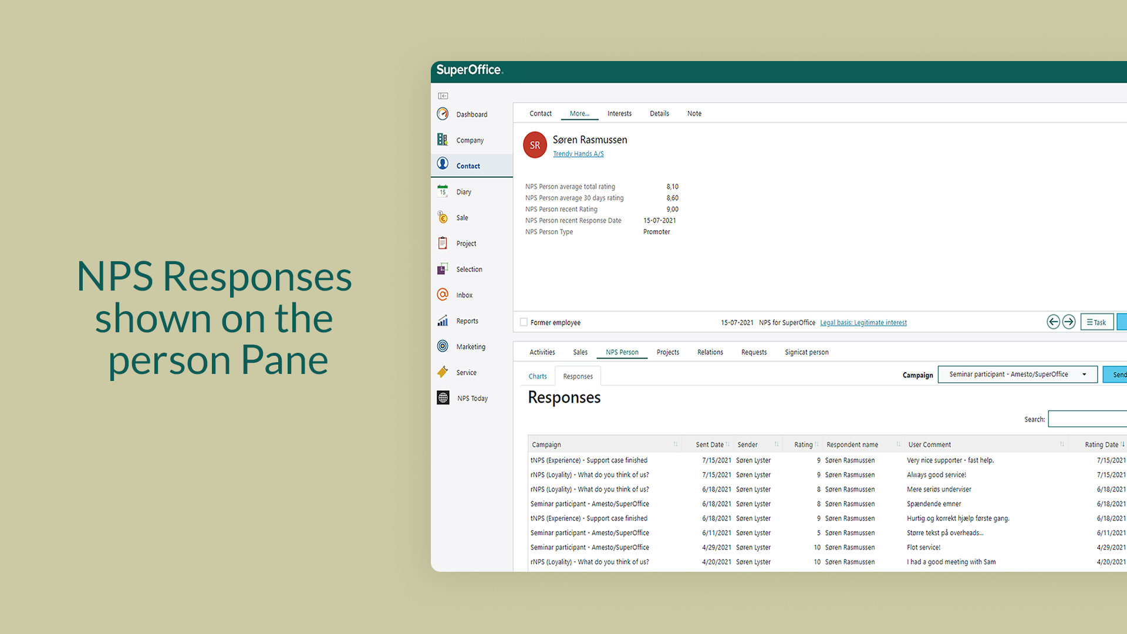Open the Diary calendar icon
This screenshot has height=634, width=1127.
point(443,191)
